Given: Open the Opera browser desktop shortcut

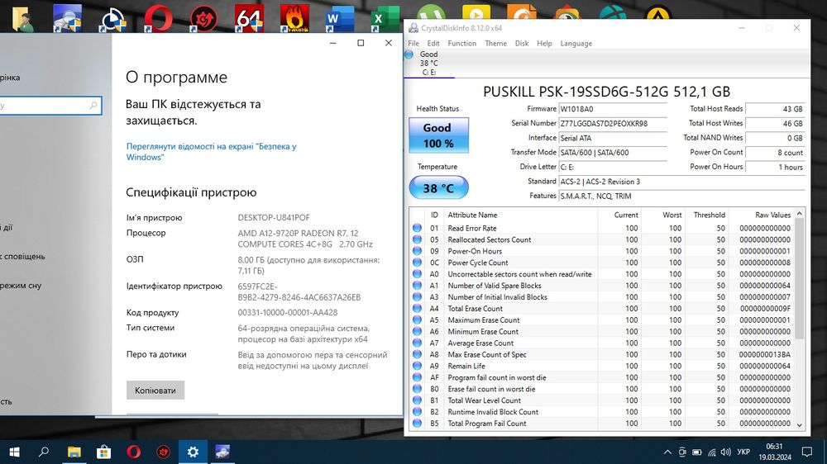Looking at the screenshot, I should pyautogui.click(x=158, y=18).
